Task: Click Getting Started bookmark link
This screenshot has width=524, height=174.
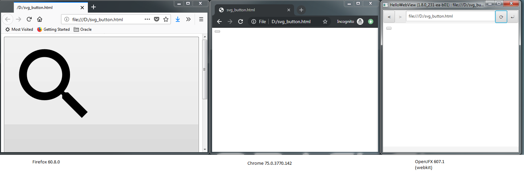Action: [x=53, y=29]
